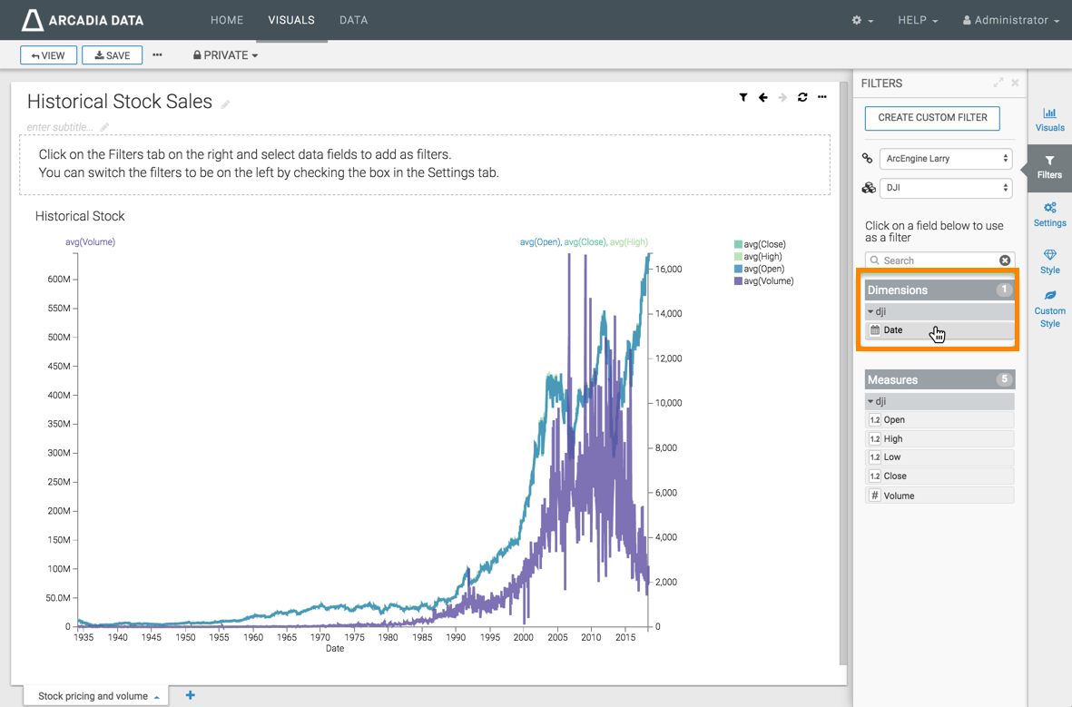Open the PRIVATE visibility dropdown
Screen dimensions: 1072x707
[225, 55]
